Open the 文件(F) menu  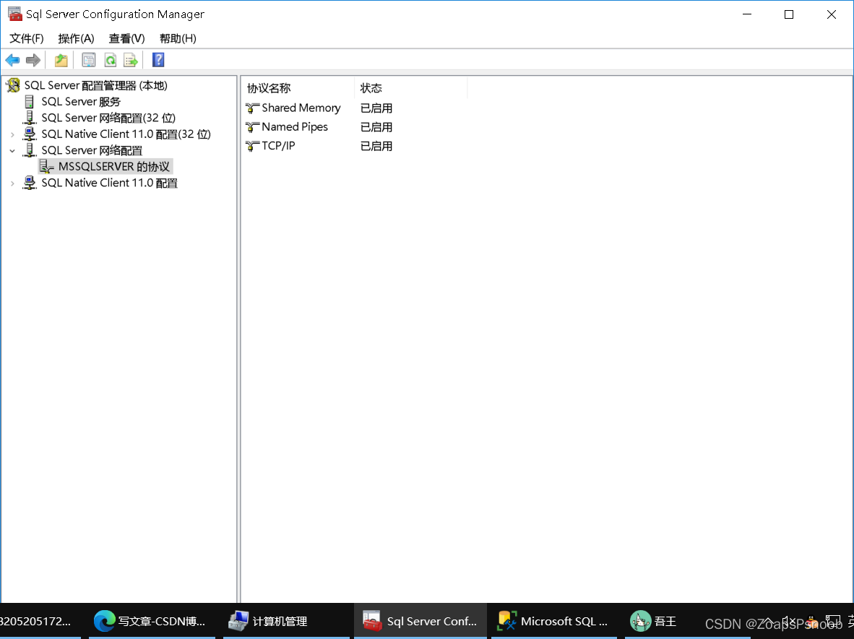(27, 38)
